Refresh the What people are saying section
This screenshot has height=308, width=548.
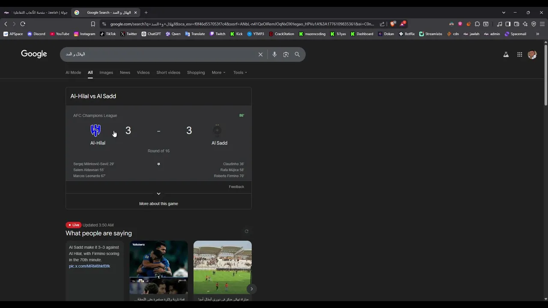pyautogui.click(x=247, y=231)
